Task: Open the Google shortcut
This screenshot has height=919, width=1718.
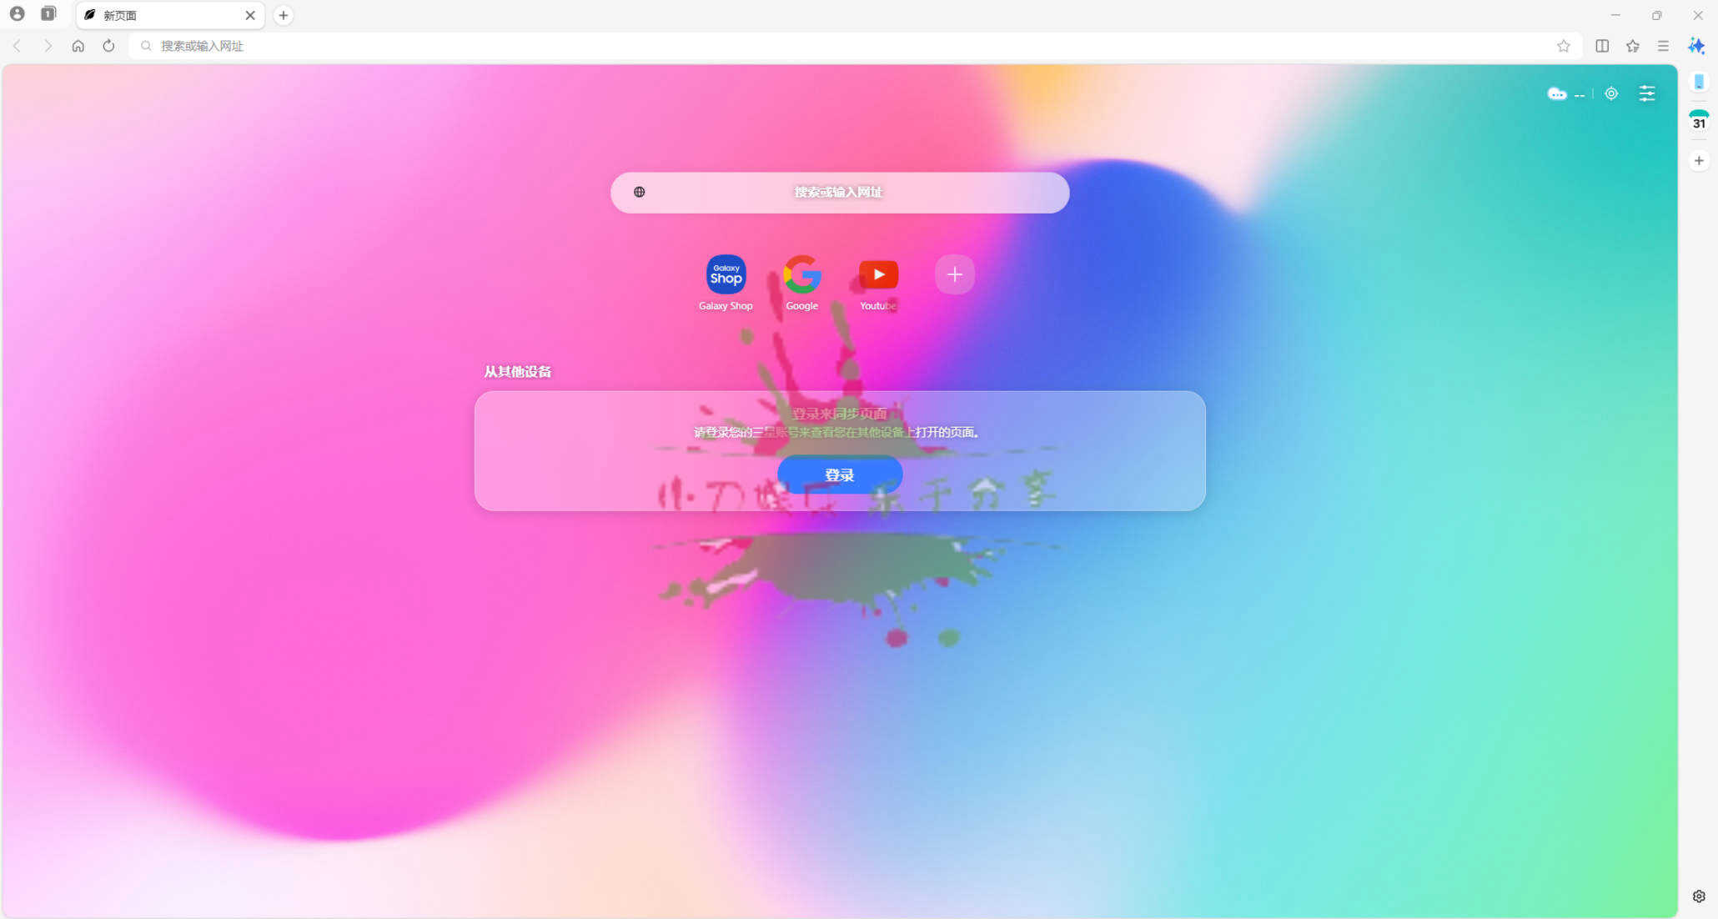Action: pyautogui.click(x=801, y=275)
